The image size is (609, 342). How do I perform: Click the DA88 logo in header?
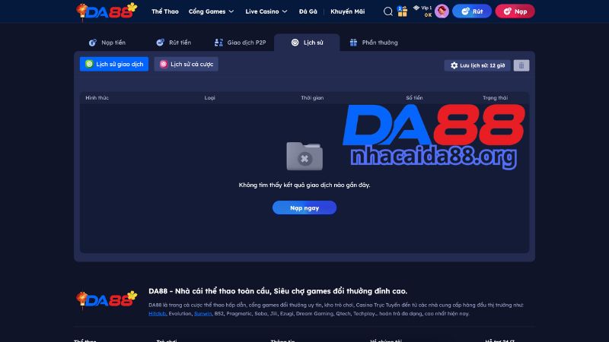107,11
